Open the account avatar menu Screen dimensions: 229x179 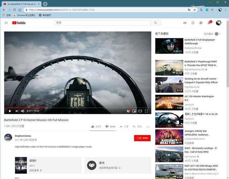point(219,23)
